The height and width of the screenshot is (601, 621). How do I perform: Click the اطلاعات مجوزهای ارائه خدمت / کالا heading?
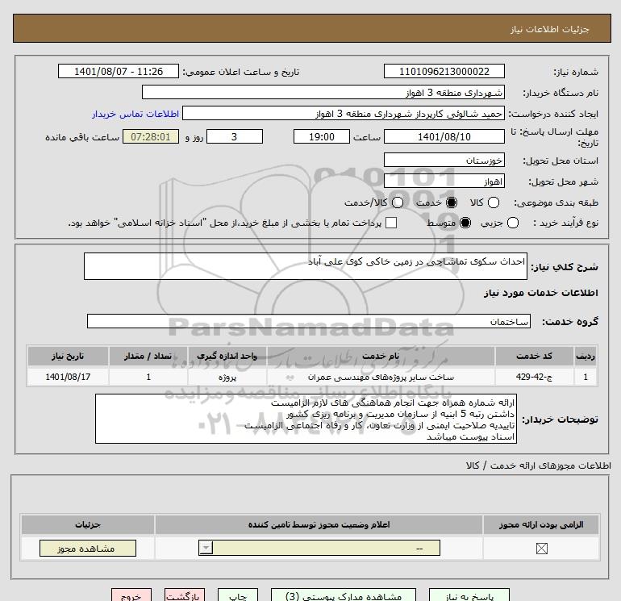[538, 465]
